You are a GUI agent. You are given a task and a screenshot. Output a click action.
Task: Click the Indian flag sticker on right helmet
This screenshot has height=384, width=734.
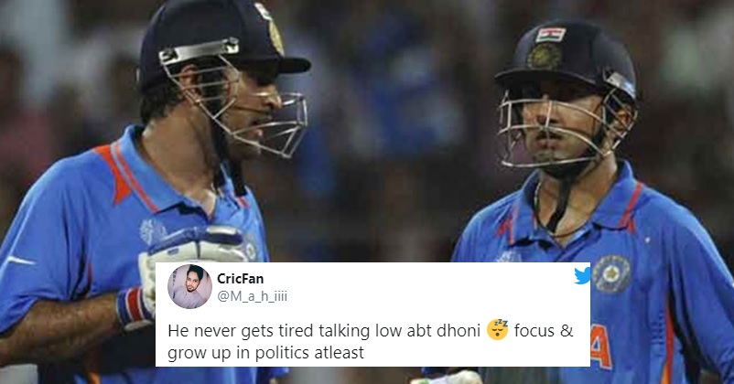550,35
